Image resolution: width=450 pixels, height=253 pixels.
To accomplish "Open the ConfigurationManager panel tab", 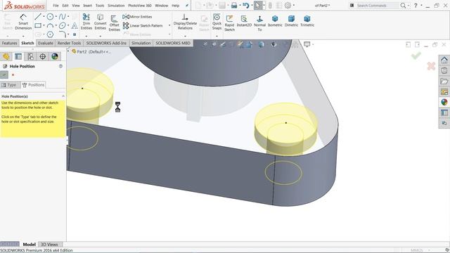I will click(30, 56).
